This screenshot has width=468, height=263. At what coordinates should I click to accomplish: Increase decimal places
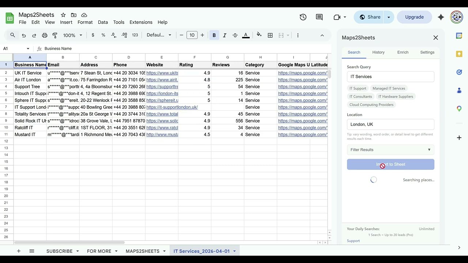[124, 35]
